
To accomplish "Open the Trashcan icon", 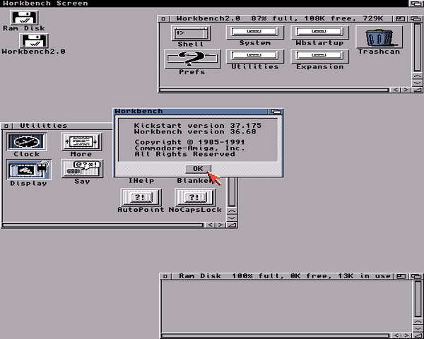I will coord(379,37).
